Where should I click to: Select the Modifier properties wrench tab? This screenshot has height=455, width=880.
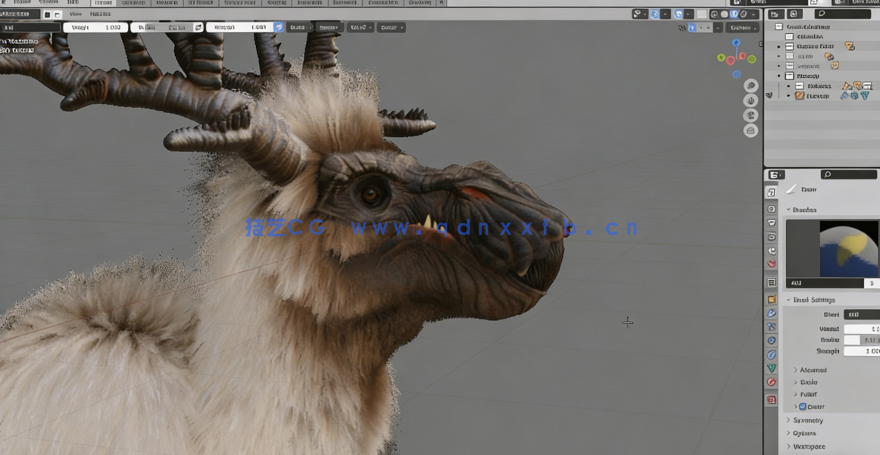[x=772, y=313]
